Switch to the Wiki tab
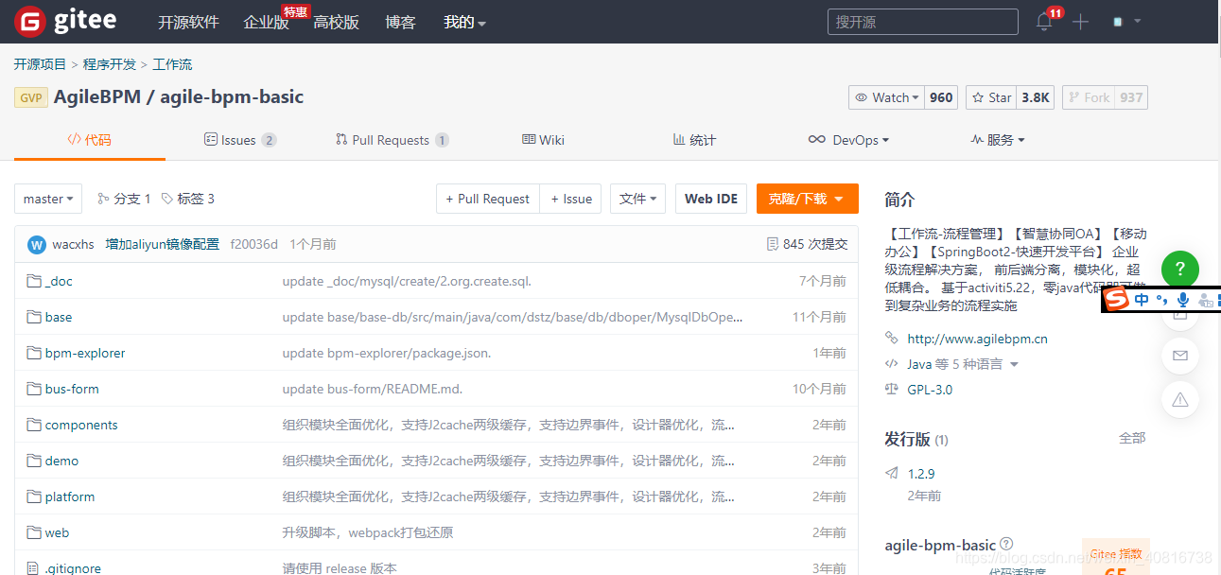The image size is (1221, 575). [x=543, y=140]
